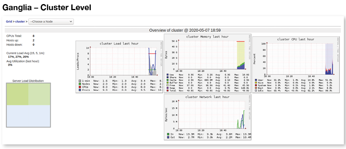This screenshot has height=149, width=346.
Task: Click the Wait CPU legend swatch
Action: click(x=256, y=88)
